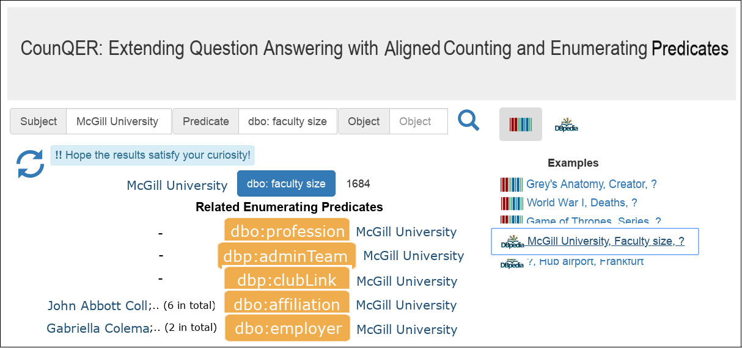This screenshot has width=742, height=348.
Task: Click the dbo:affiliation predicate button
Action: tap(287, 304)
